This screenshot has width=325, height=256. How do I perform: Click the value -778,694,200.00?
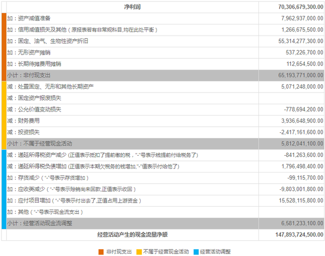coord(304,109)
